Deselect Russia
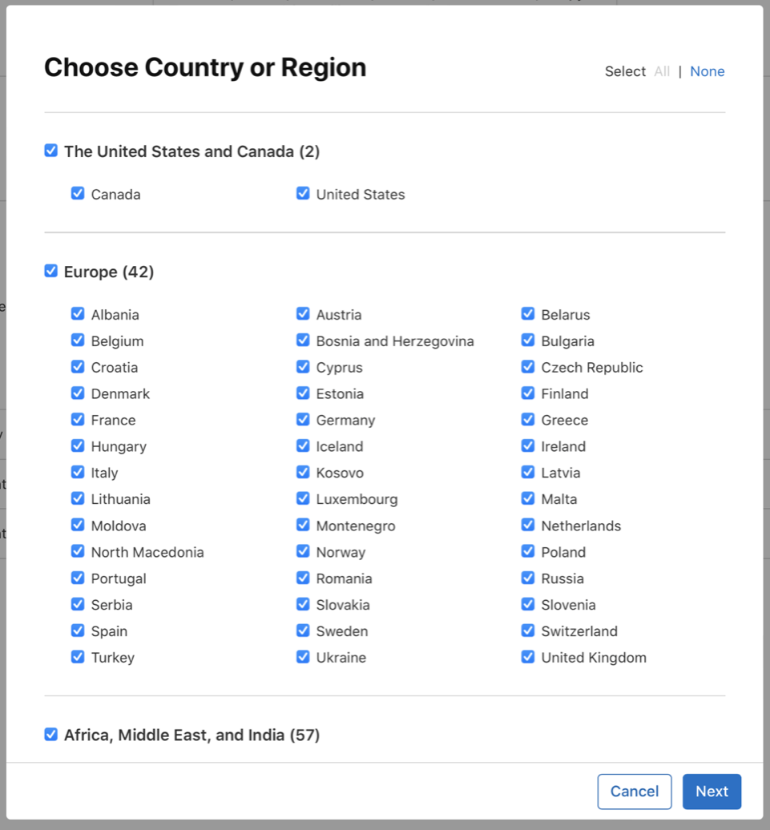770x830 pixels. [528, 578]
